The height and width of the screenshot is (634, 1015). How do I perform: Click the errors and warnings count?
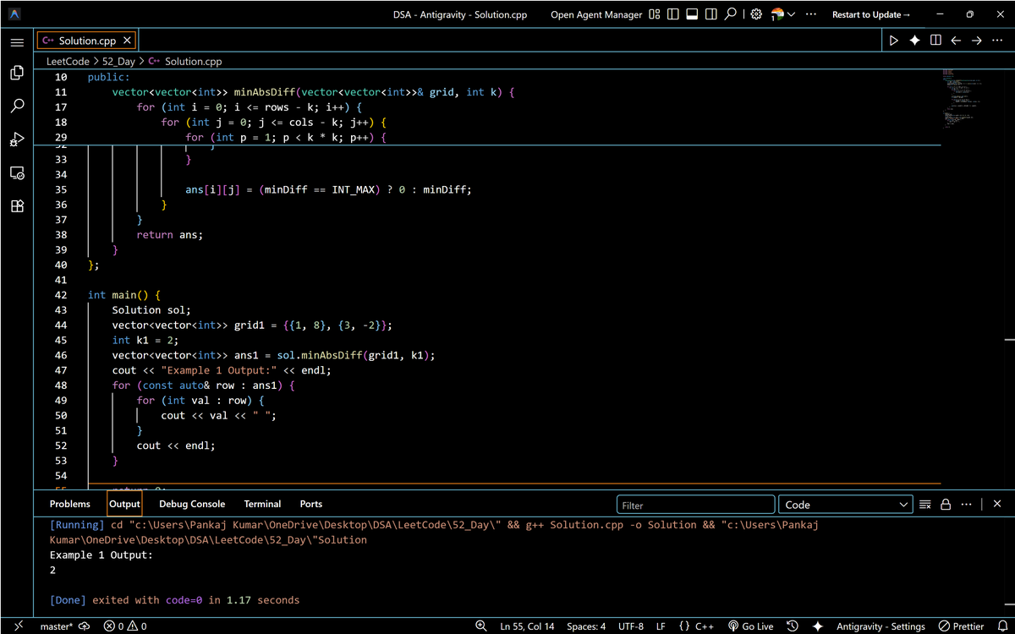pyautogui.click(x=125, y=626)
